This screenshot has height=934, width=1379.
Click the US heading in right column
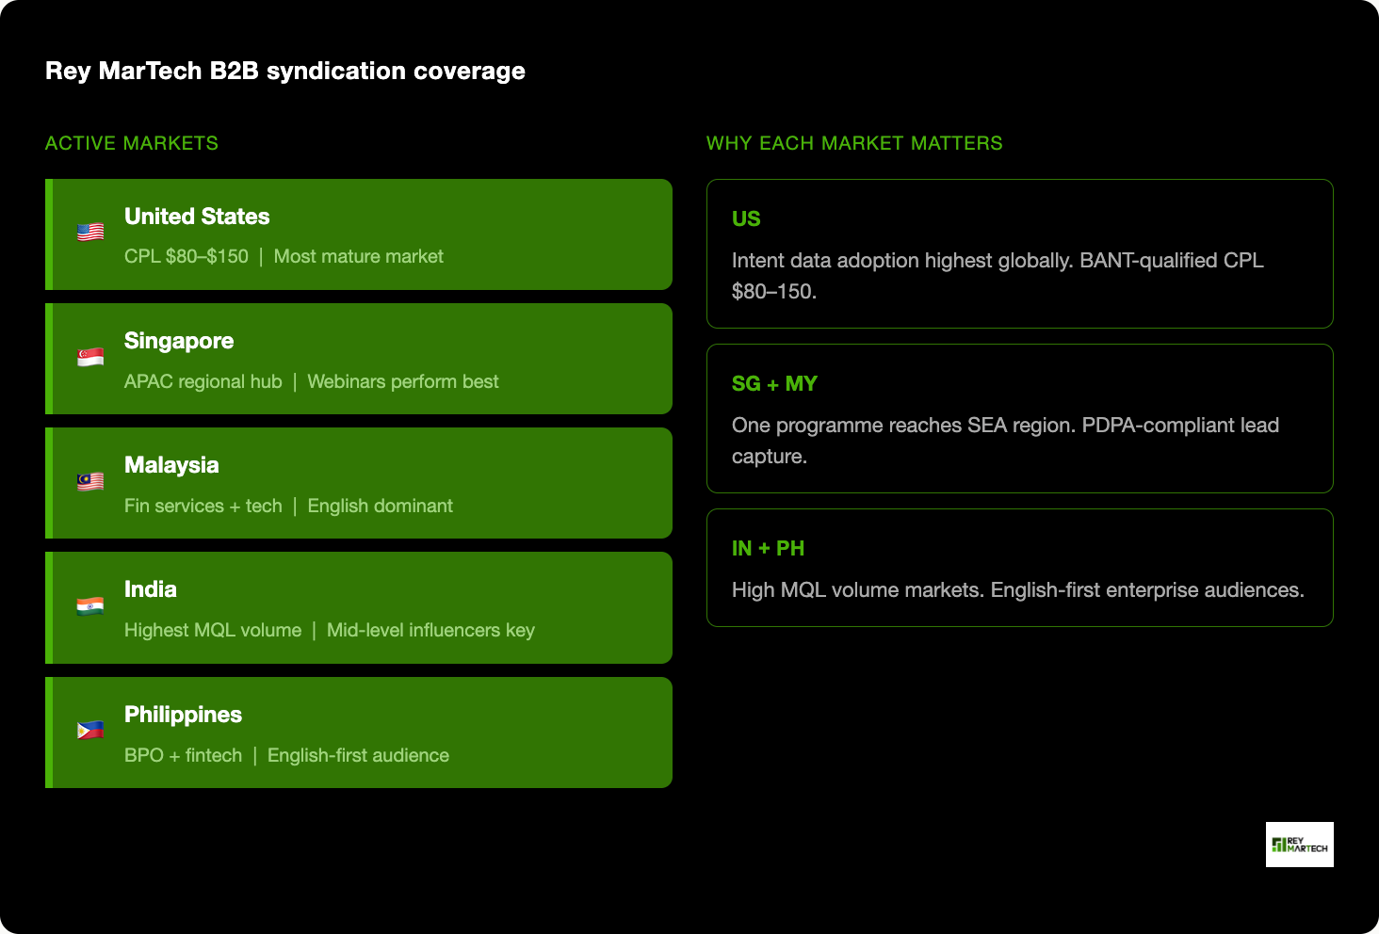[x=746, y=218]
